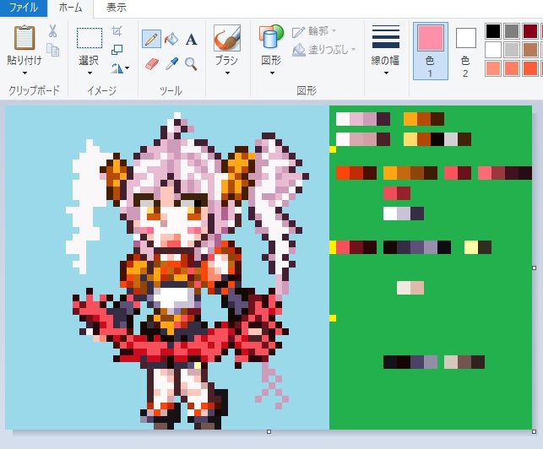The height and width of the screenshot is (449, 543).
Task: Pick the middle coral custom swatch
Action: click(x=512, y=68)
